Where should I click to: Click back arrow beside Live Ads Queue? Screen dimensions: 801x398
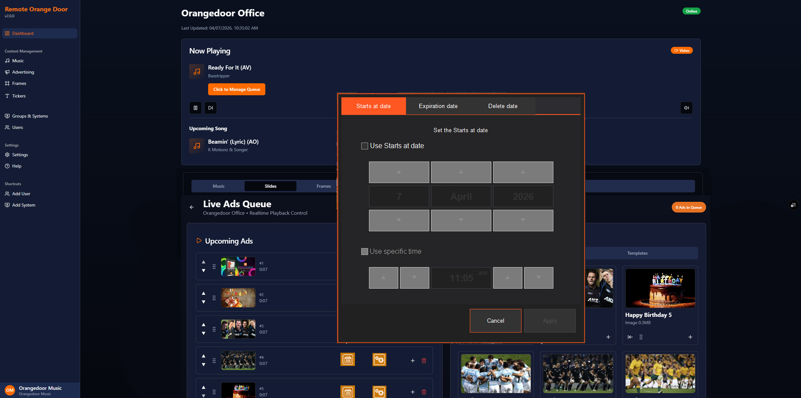point(192,207)
